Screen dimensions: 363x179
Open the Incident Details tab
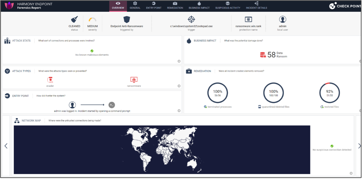click(256, 6)
